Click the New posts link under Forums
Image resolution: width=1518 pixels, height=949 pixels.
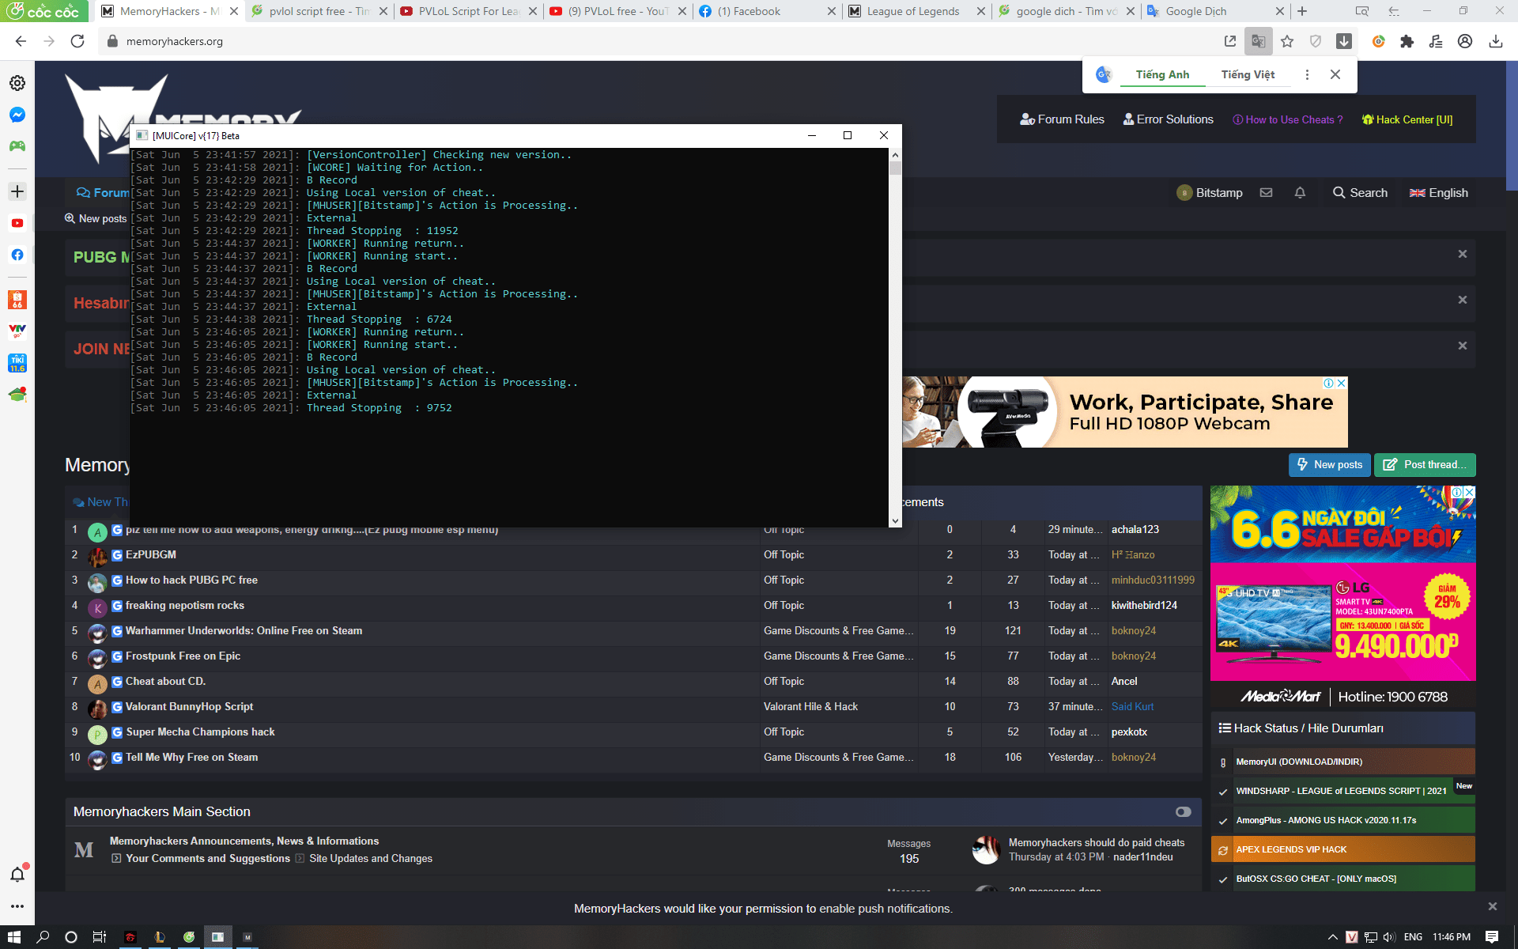click(96, 218)
